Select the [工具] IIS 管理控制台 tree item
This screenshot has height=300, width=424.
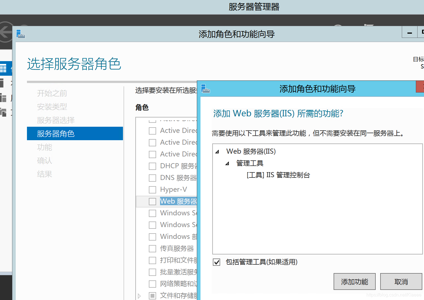pyautogui.click(x=278, y=175)
